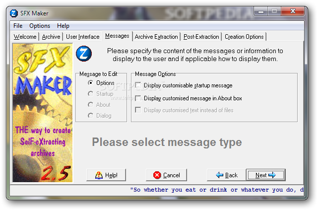The image size is (318, 210).
Task: Open the Help menu
Action: (63, 26)
